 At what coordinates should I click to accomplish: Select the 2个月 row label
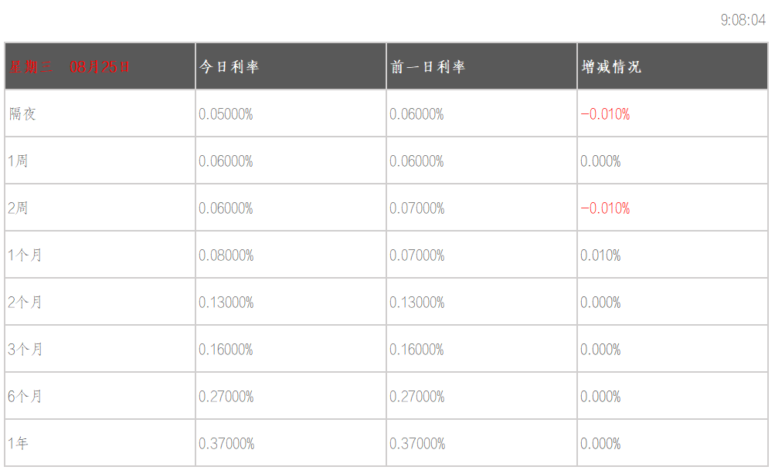click(x=25, y=303)
